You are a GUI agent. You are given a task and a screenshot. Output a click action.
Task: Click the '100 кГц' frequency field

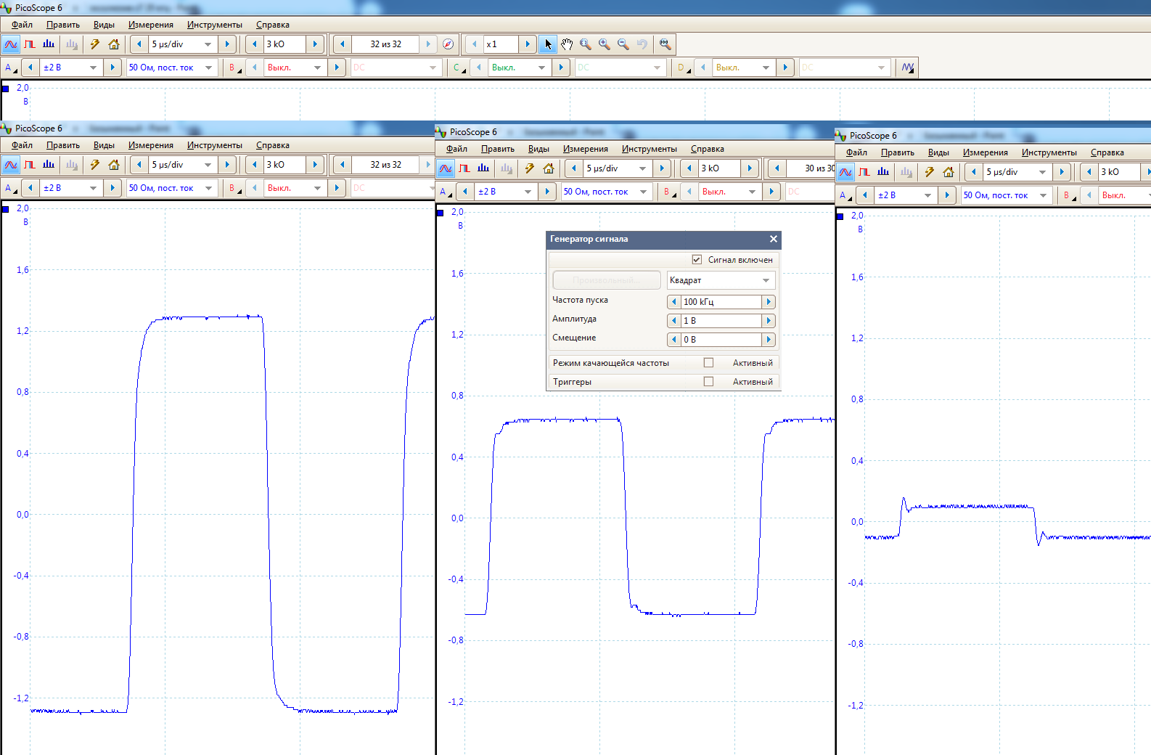click(721, 302)
